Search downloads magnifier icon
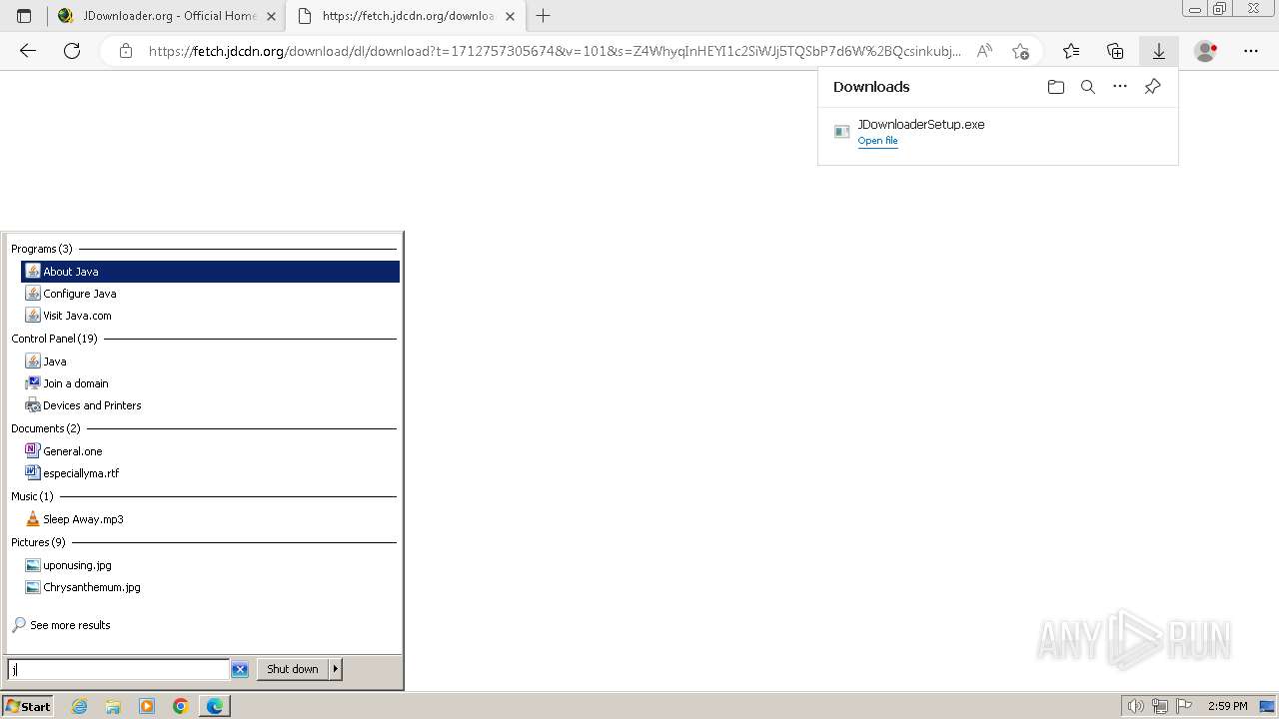This screenshot has width=1279, height=719. coord(1088,87)
